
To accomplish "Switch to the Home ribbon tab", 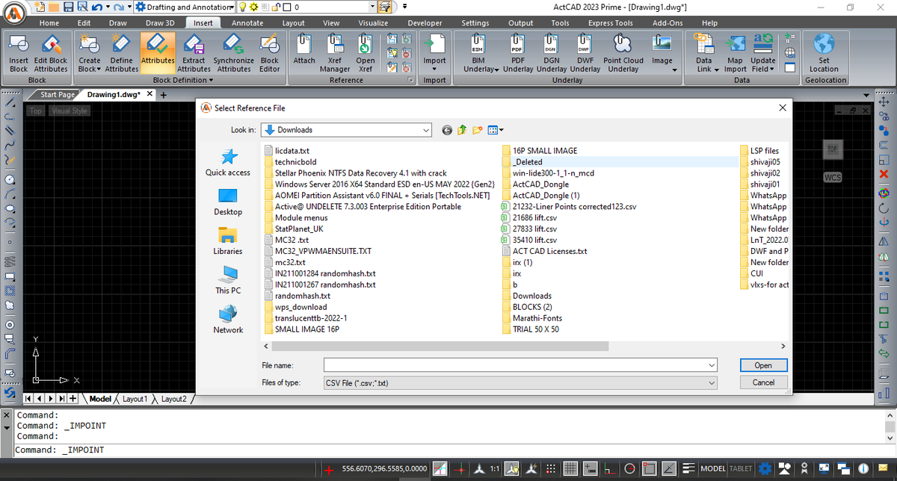I will coord(49,23).
